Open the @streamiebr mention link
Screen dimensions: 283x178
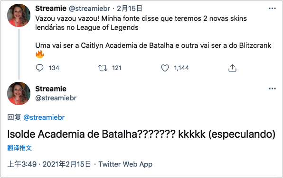click(x=44, y=117)
